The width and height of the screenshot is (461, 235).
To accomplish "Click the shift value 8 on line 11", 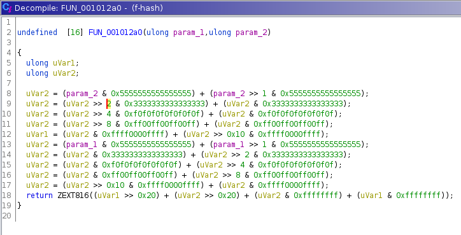I will [109, 124].
